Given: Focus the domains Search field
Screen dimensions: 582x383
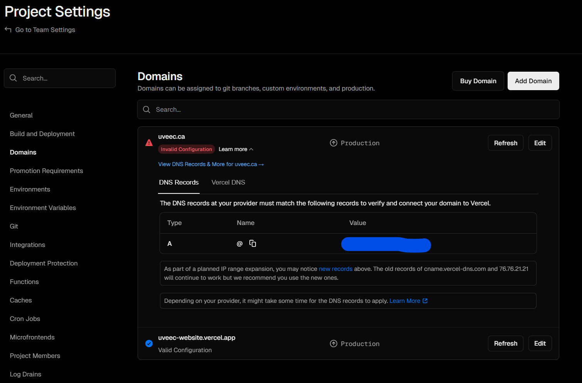Looking at the screenshot, I should (x=348, y=110).
